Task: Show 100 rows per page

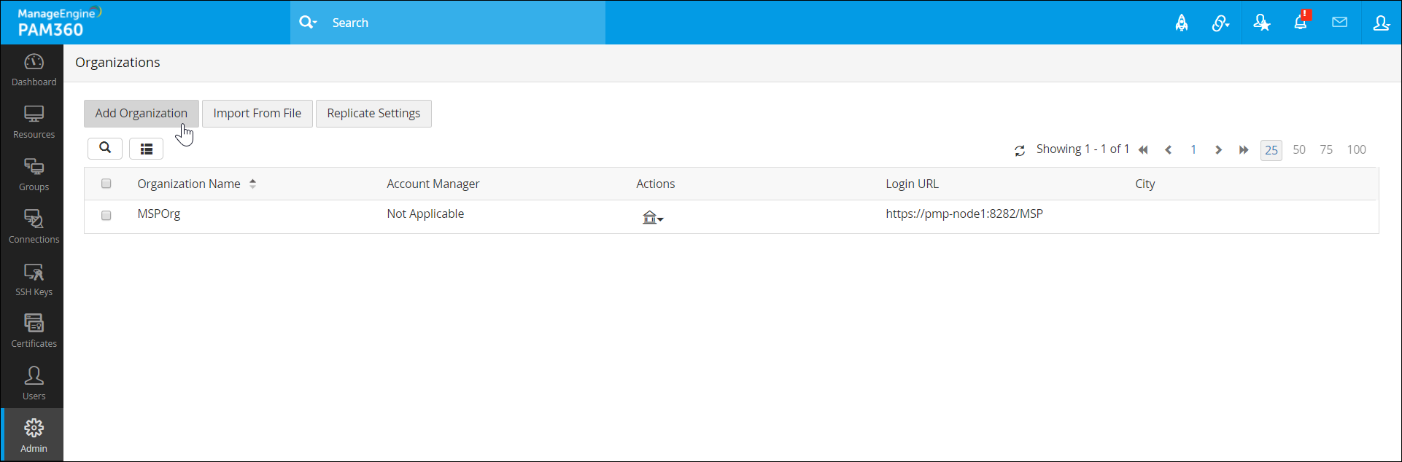Action: click(x=1357, y=149)
